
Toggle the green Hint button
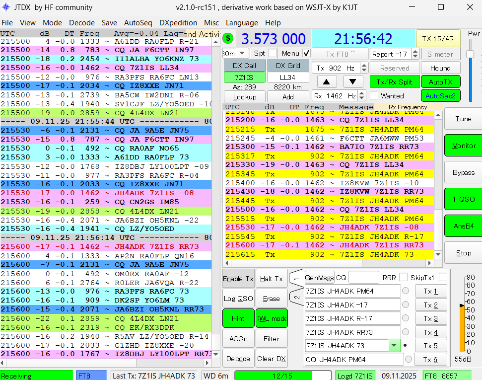pos(238,318)
